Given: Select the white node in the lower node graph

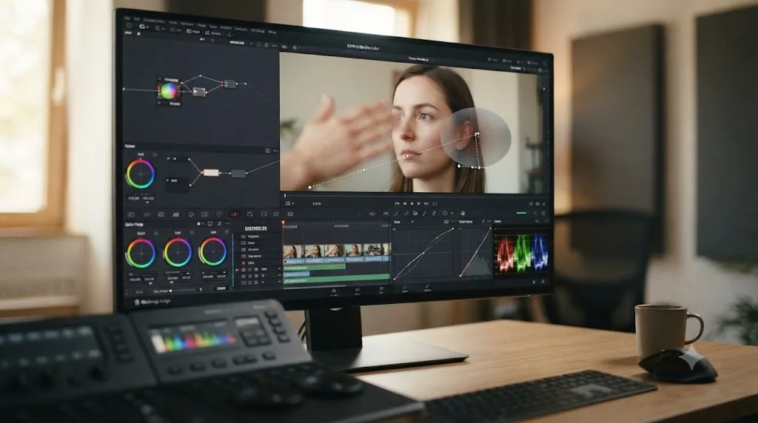Looking at the screenshot, I should click(211, 172).
